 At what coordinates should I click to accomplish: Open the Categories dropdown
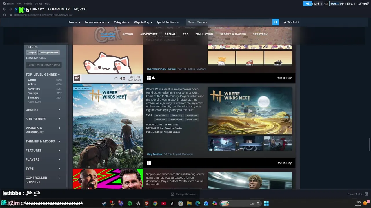(122, 22)
